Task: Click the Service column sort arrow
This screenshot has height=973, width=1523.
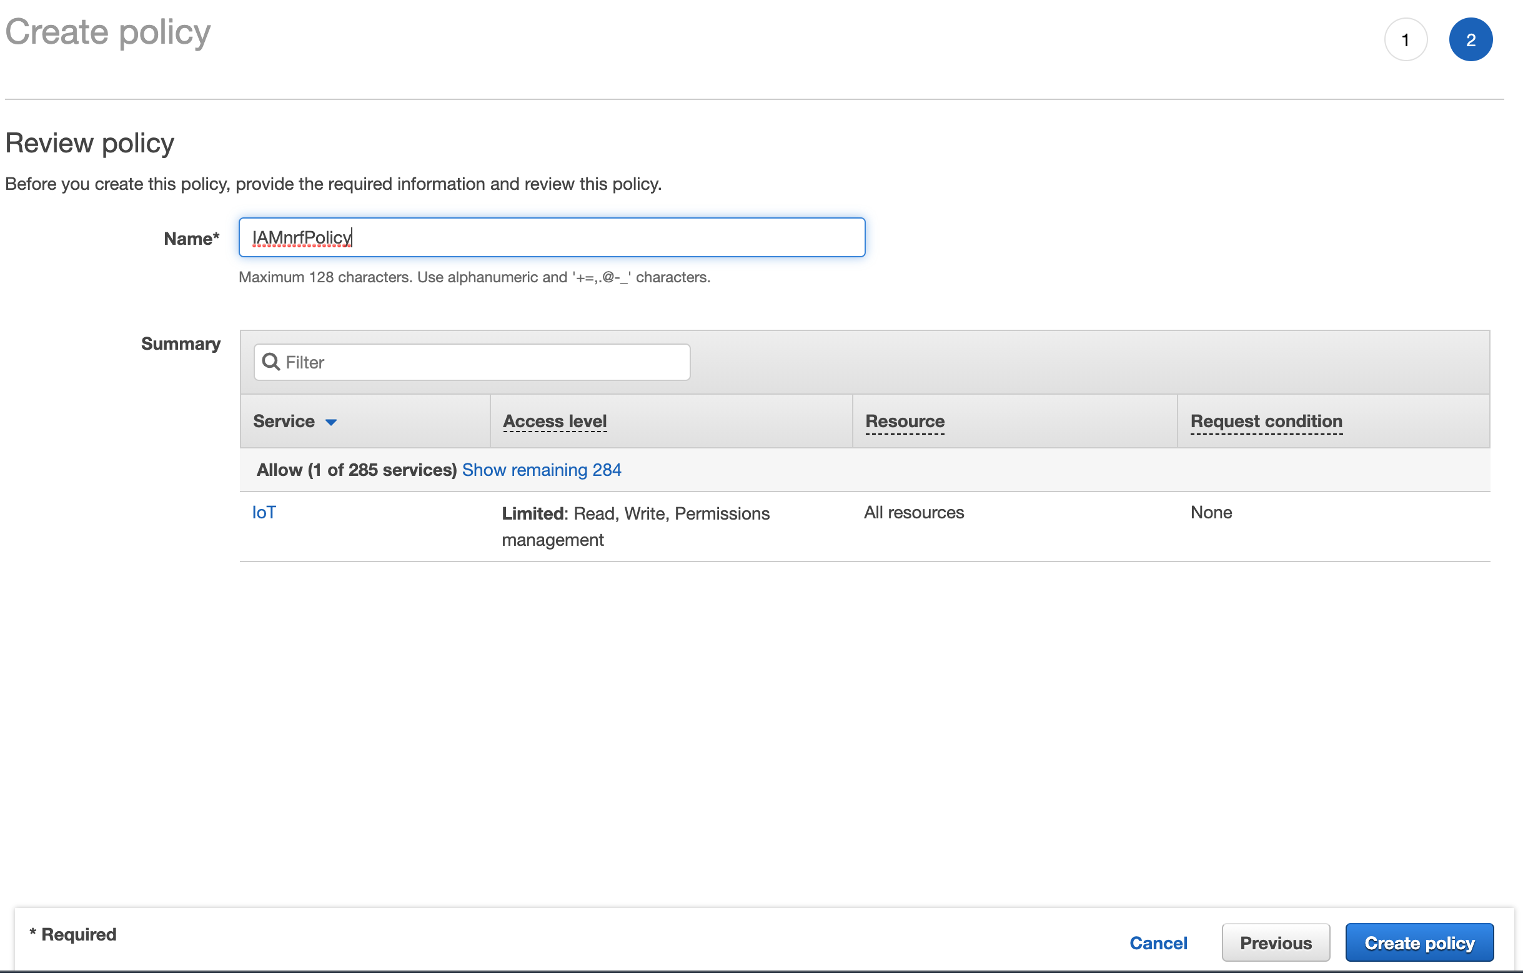Action: click(331, 422)
